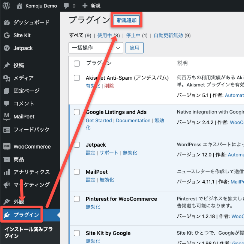Open the Komoju Demo home icon
The image size is (244, 244).
pyautogui.click(x=19, y=6)
